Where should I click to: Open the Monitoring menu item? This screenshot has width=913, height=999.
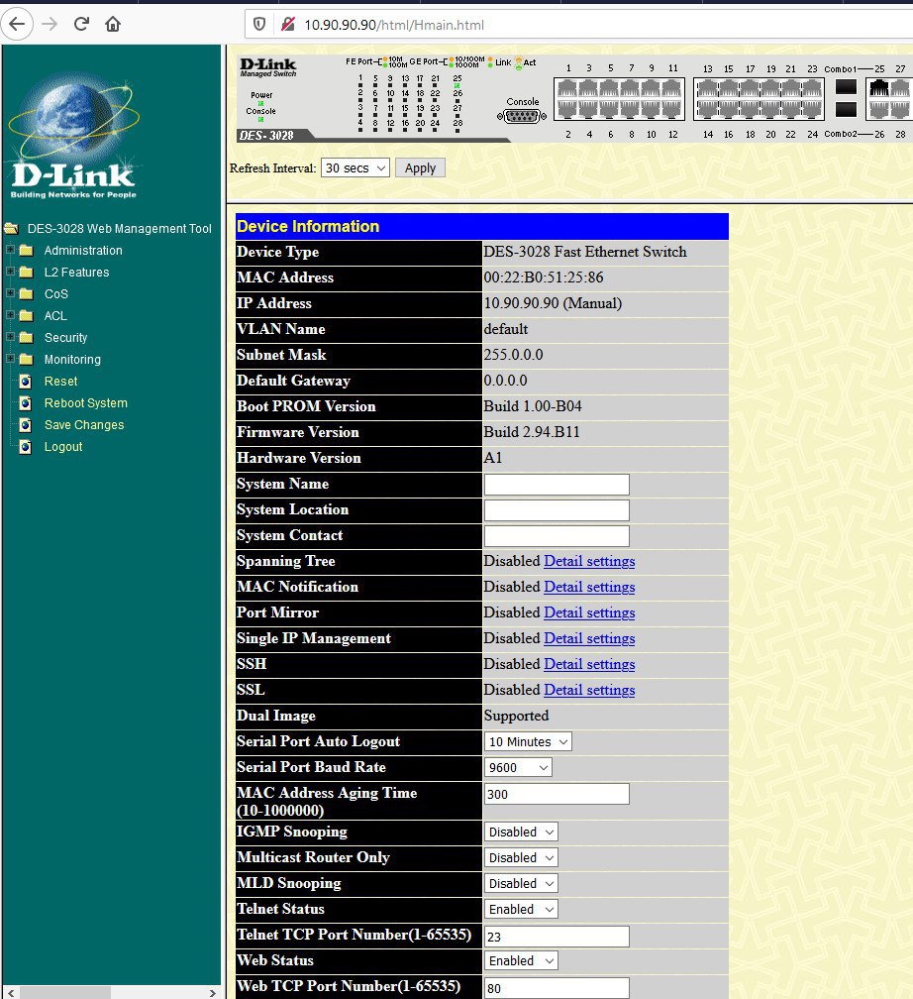coord(72,360)
